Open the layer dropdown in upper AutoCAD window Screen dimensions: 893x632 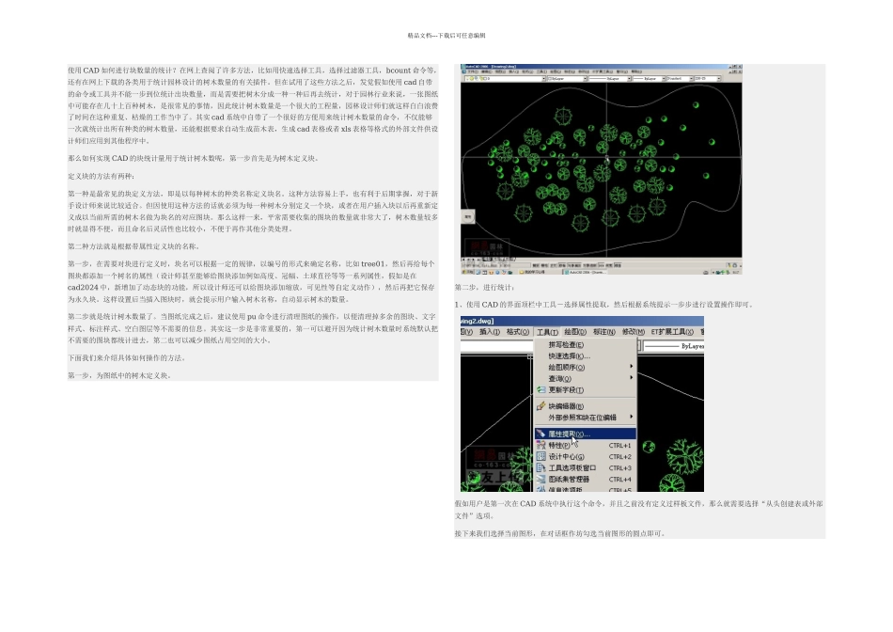click(505, 79)
